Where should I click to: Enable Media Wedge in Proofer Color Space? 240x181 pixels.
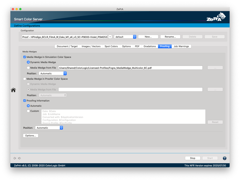point(24,79)
